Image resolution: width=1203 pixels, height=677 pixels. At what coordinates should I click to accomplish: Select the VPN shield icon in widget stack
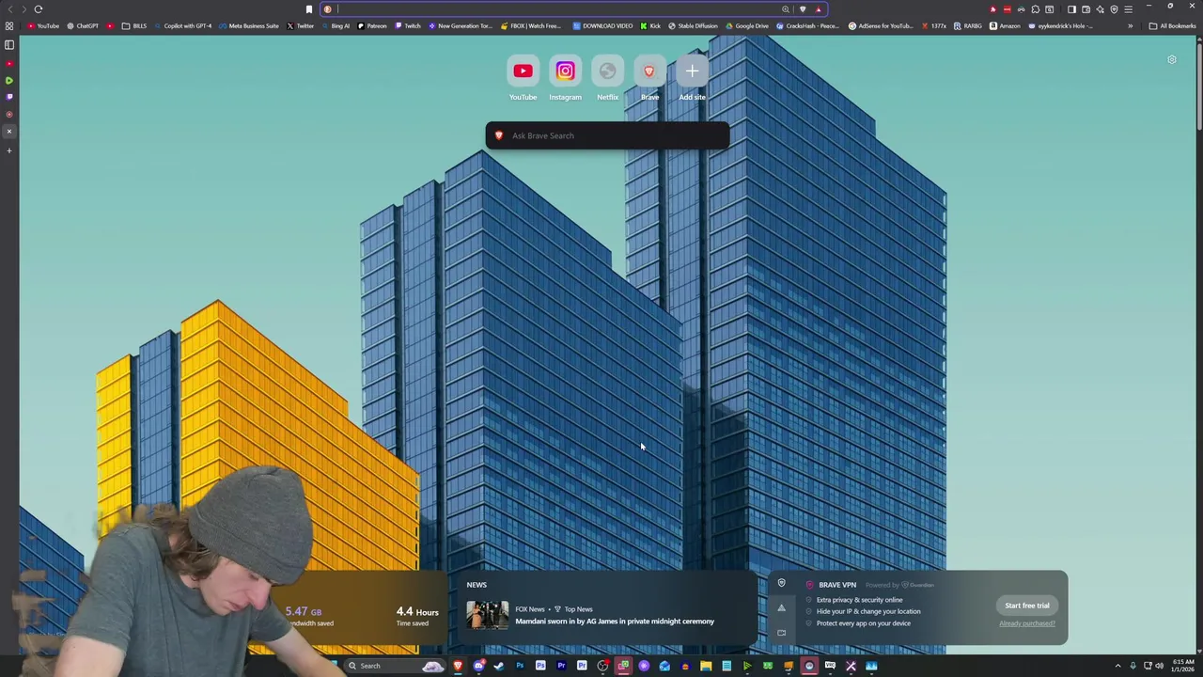781,584
